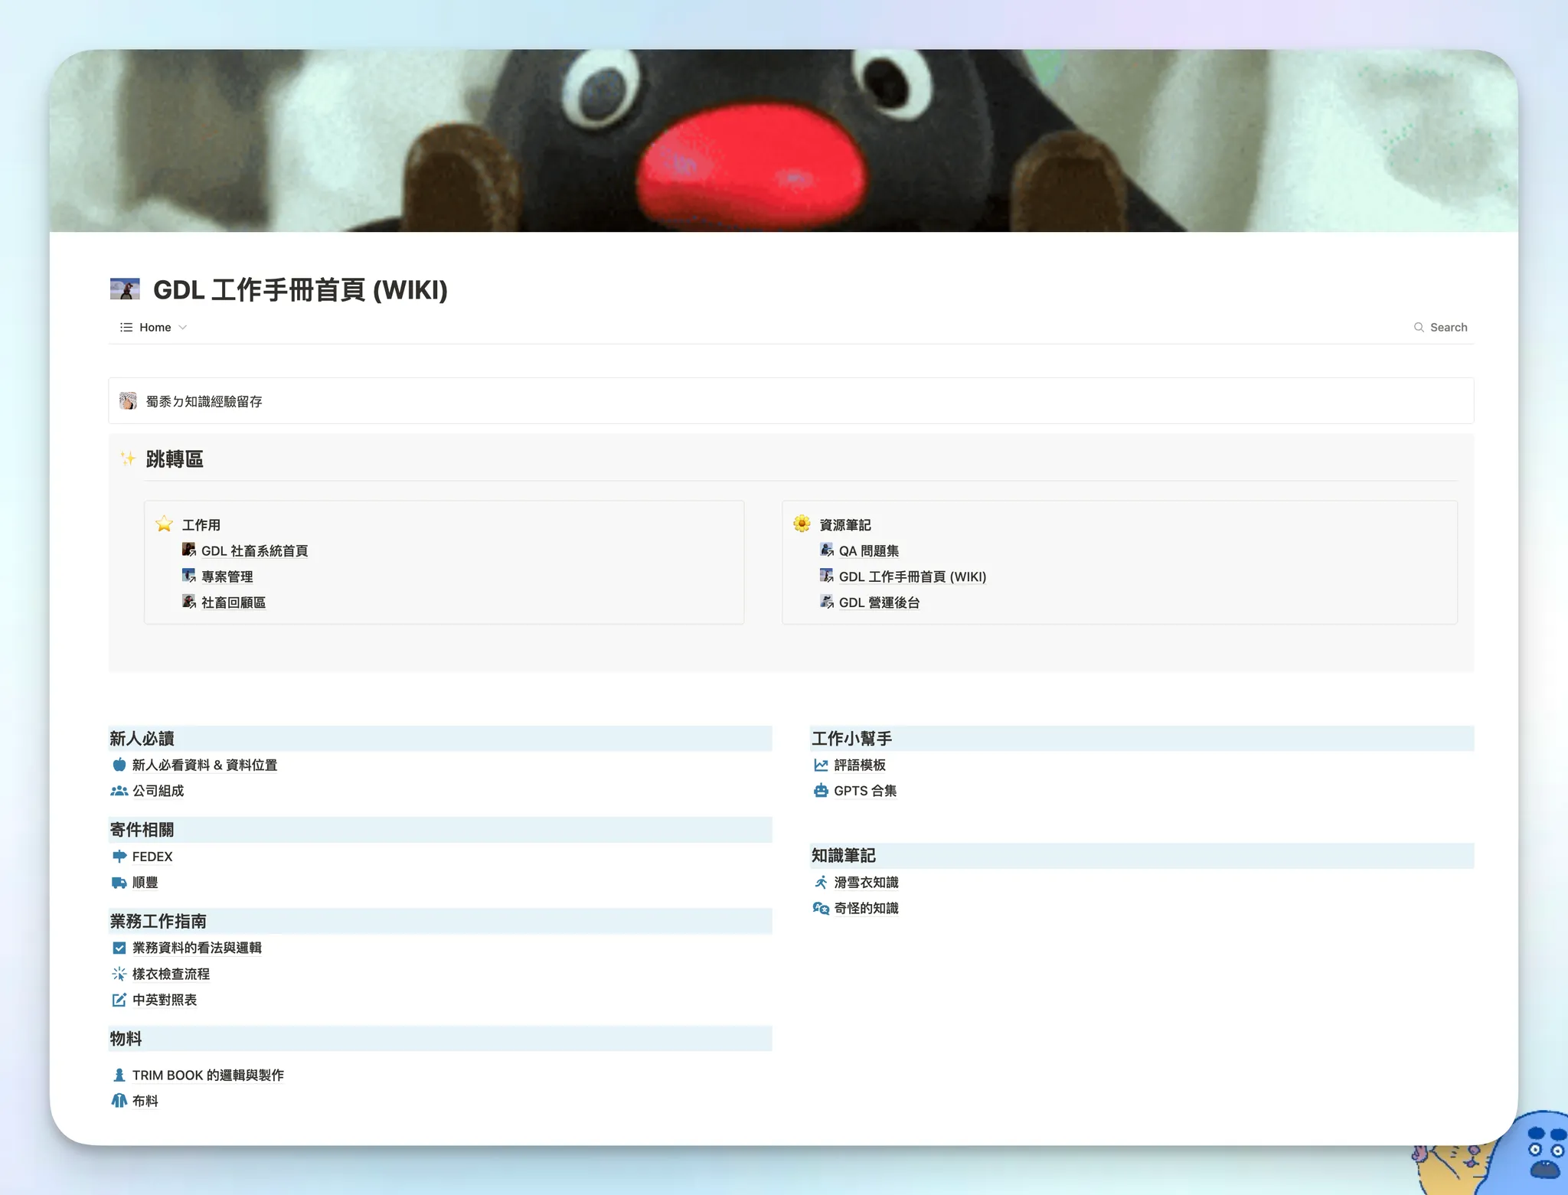The image size is (1568, 1195).
Task: Click the chat search icon beside 奇怪的知識
Action: (821, 909)
